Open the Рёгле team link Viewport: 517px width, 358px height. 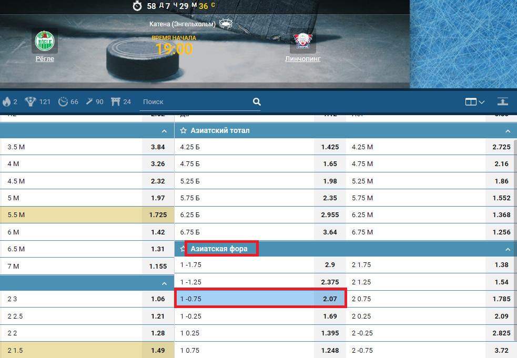[45, 59]
